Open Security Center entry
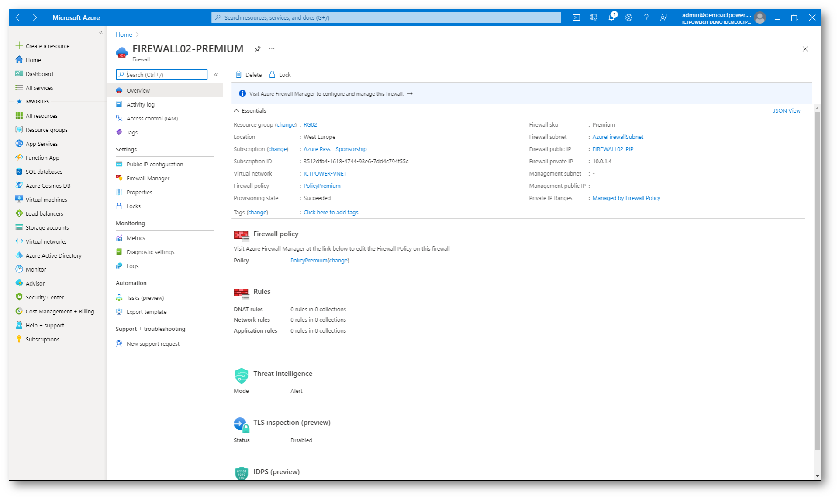The width and height of the screenshot is (839, 499). click(x=40, y=297)
